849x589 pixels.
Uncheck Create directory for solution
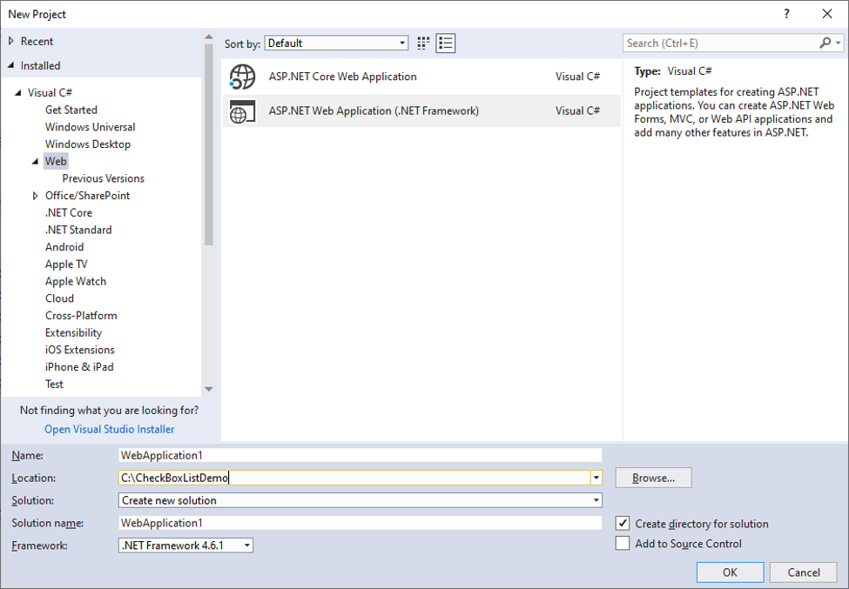[x=623, y=523]
